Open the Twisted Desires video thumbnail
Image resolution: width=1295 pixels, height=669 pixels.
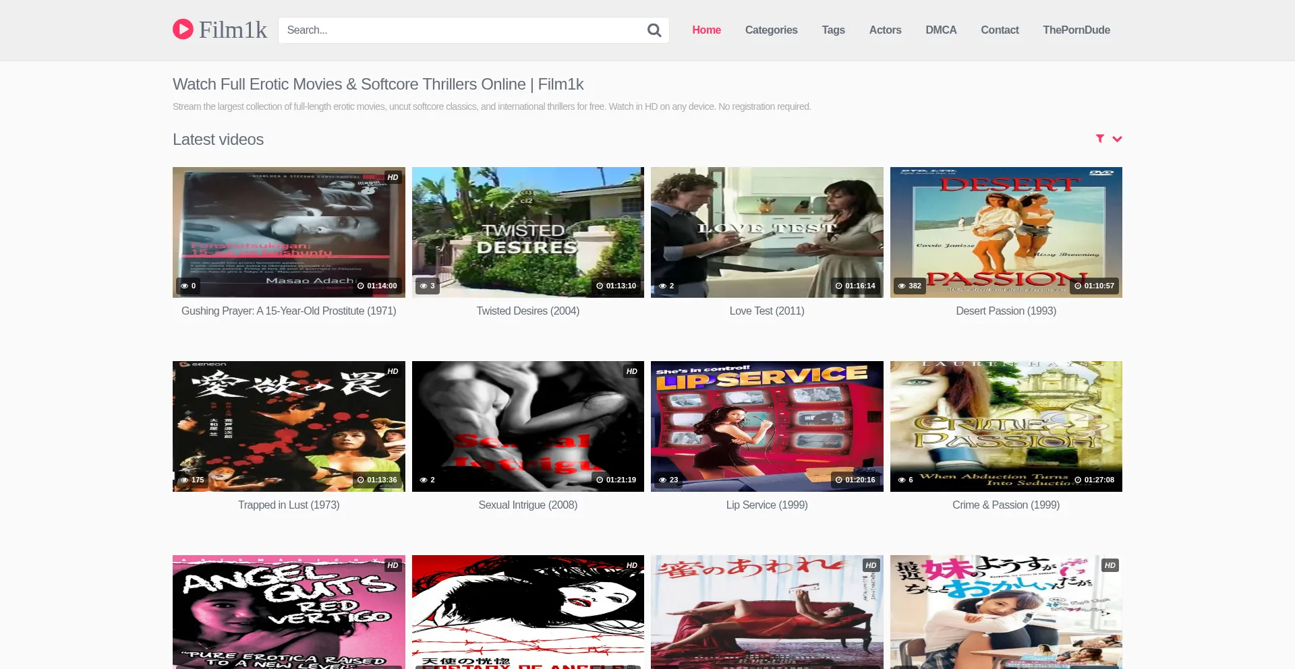[528, 232]
